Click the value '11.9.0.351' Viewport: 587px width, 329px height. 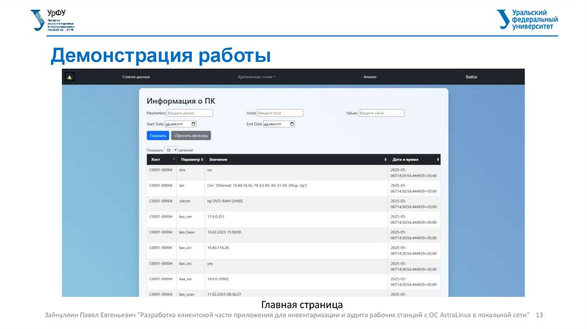216,216
